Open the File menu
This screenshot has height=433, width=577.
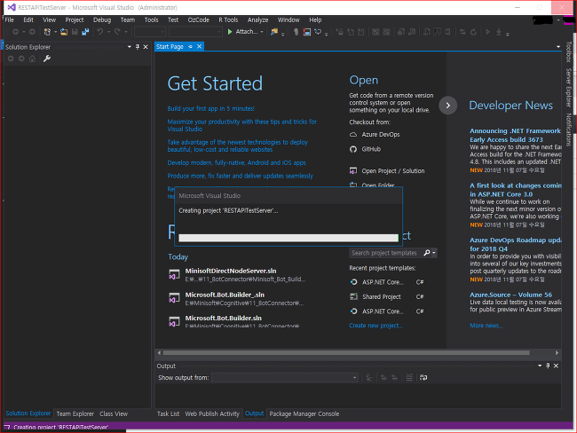coord(9,20)
